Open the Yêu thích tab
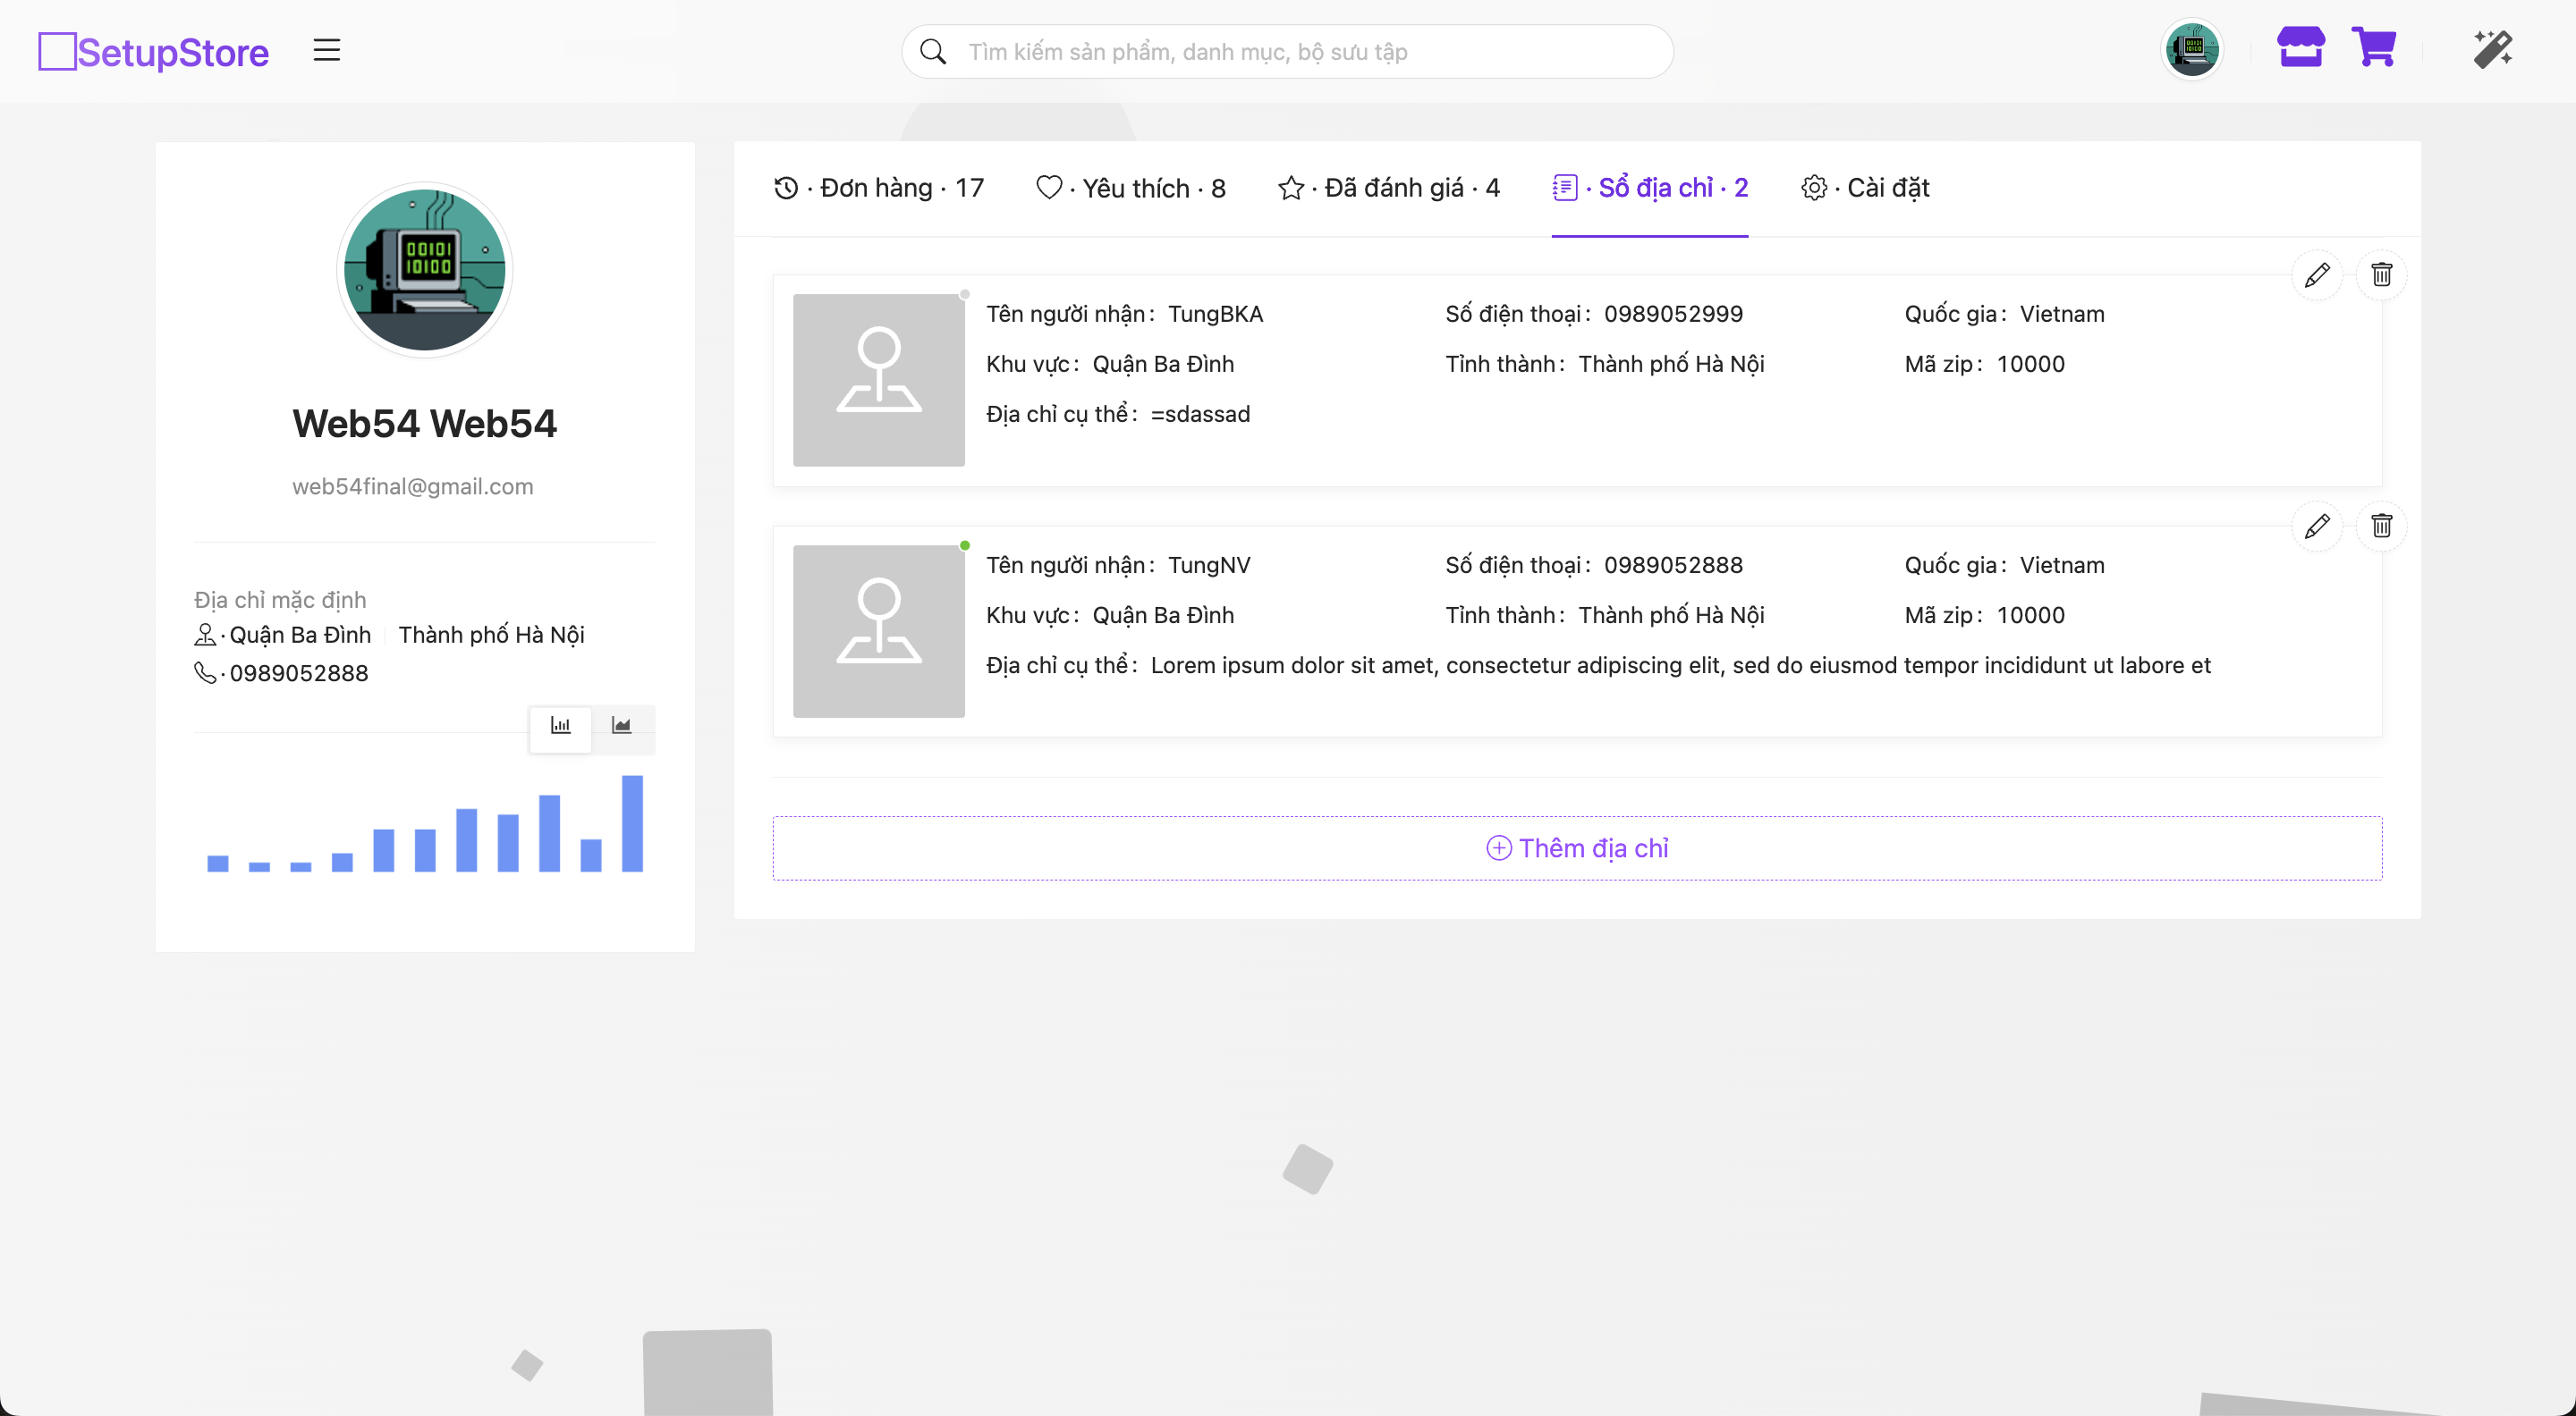The image size is (2576, 1416). 1131,188
